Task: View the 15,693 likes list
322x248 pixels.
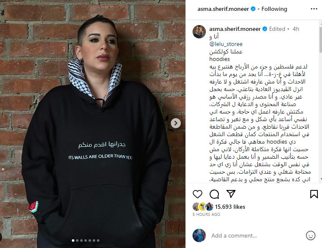Action: click(230, 207)
